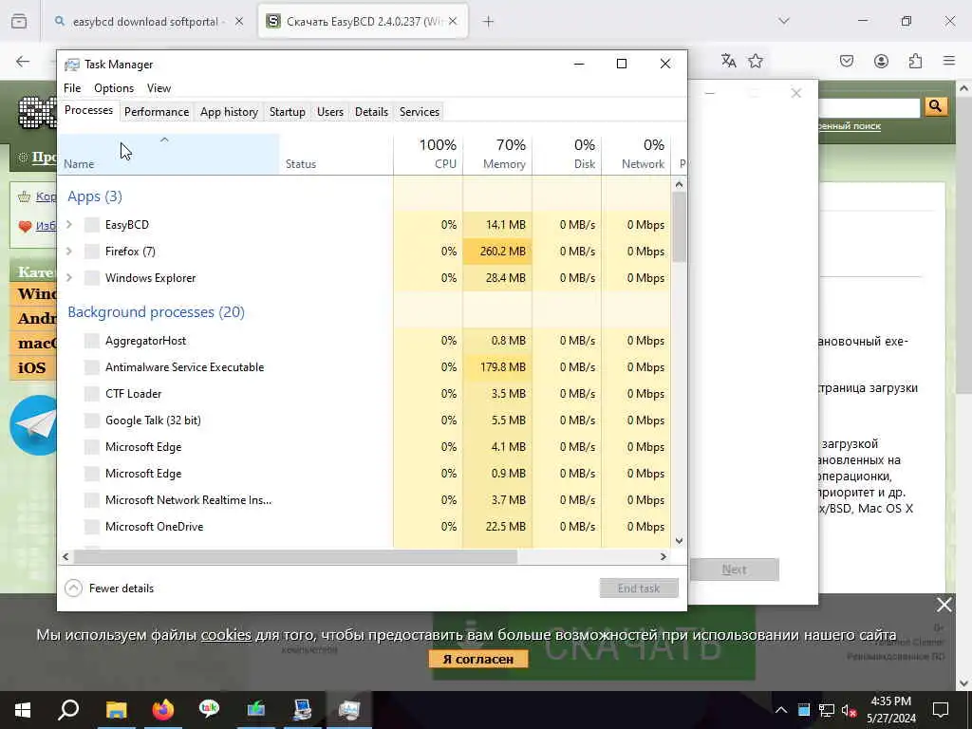Open File Explorer from taskbar
The image size is (972, 729).
(x=116, y=710)
